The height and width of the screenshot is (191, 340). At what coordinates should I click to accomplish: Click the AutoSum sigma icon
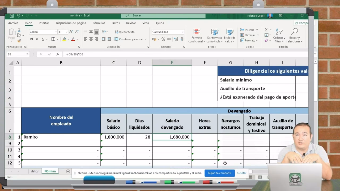point(266,30)
